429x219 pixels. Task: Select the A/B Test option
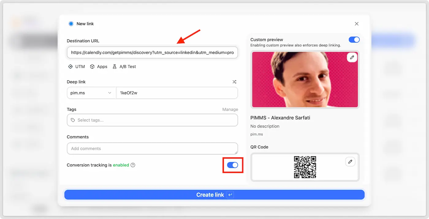click(x=124, y=67)
